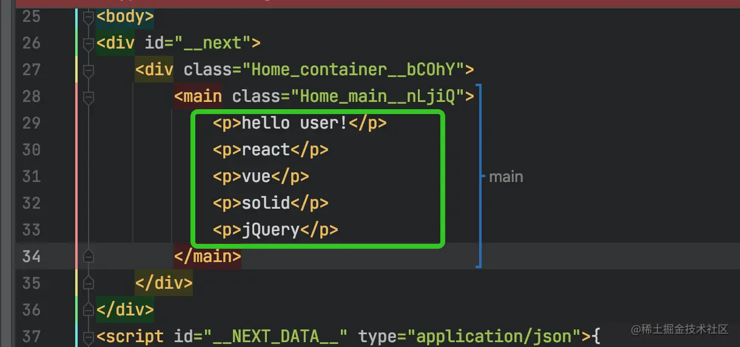Click the closing main fold marker on line 34

tap(89, 257)
